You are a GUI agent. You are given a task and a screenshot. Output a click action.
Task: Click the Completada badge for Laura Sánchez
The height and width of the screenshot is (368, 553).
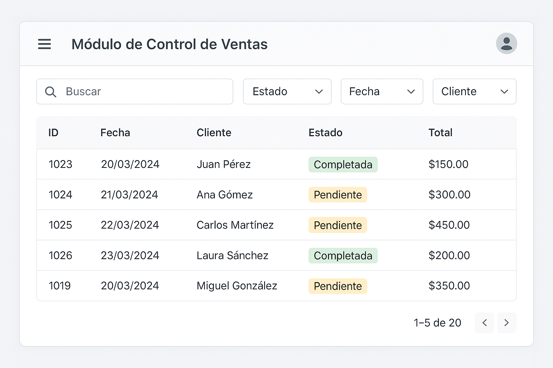pos(343,256)
